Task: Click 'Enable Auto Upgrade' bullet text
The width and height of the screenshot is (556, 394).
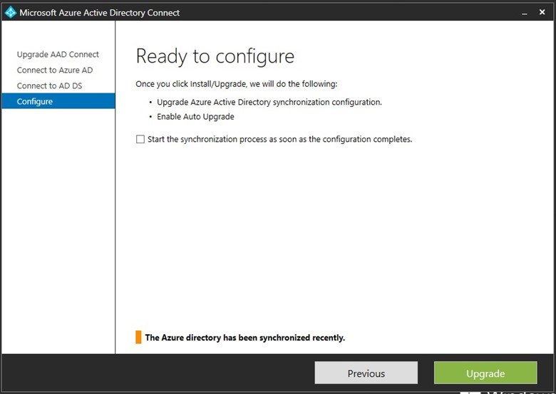Action: (195, 117)
